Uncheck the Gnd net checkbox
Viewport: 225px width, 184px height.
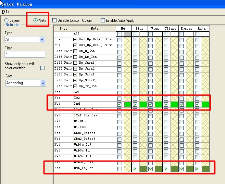coord(119,104)
